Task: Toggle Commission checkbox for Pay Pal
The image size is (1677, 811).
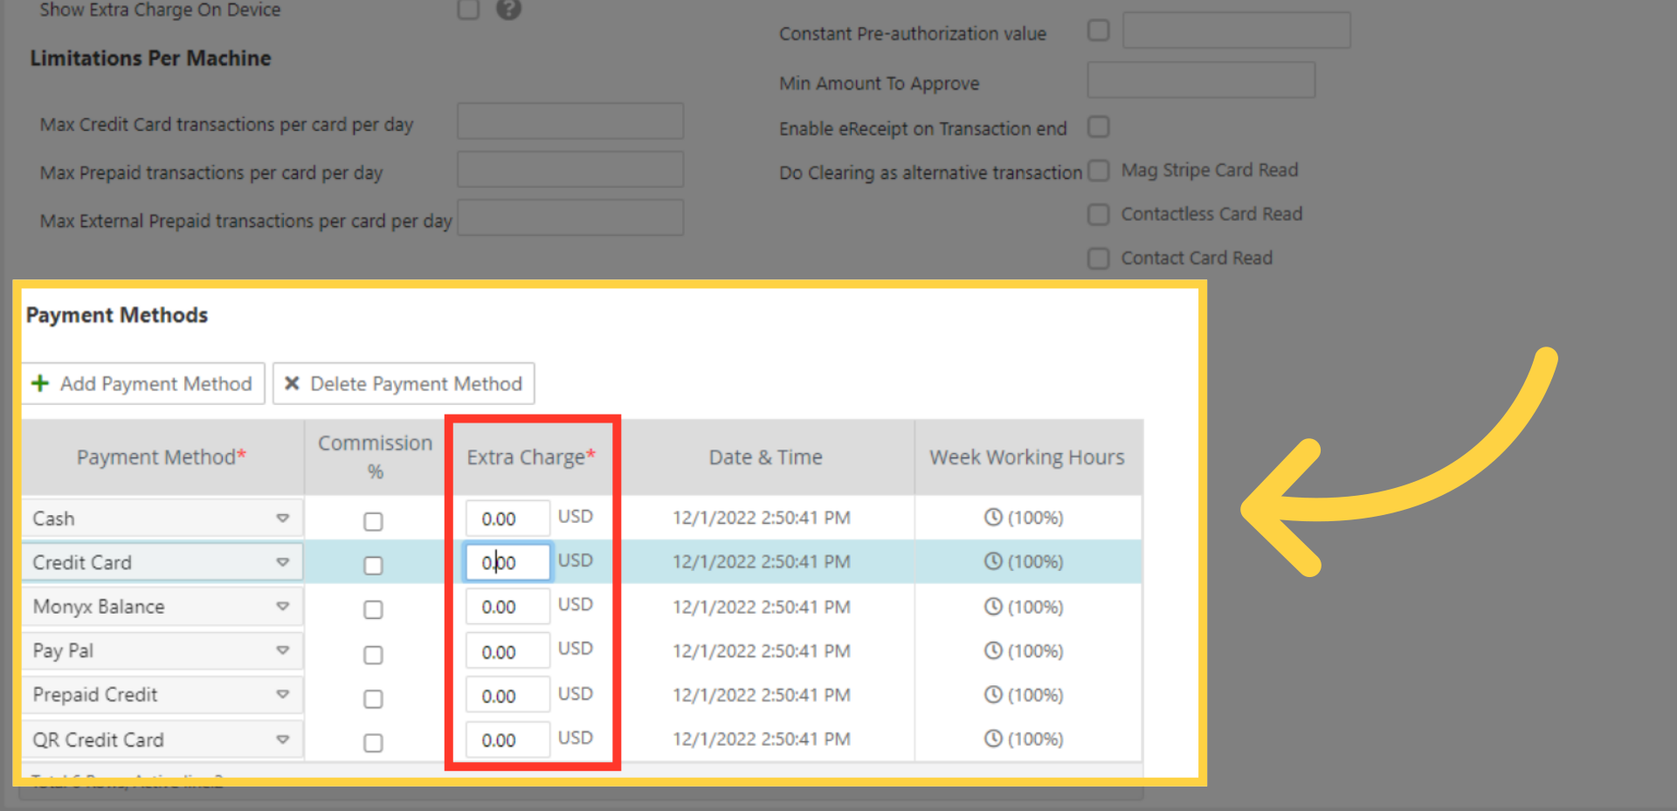Action: pyautogui.click(x=373, y=655)
